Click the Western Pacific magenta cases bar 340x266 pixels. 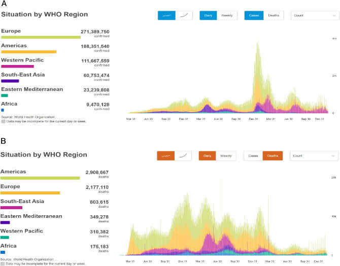[18, 66]
